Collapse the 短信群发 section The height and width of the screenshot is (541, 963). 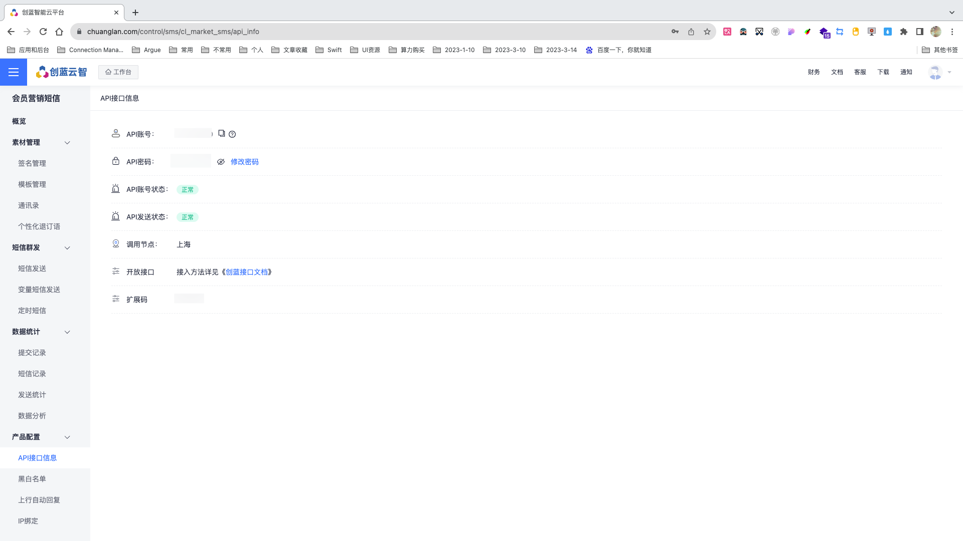coord(67,248)
